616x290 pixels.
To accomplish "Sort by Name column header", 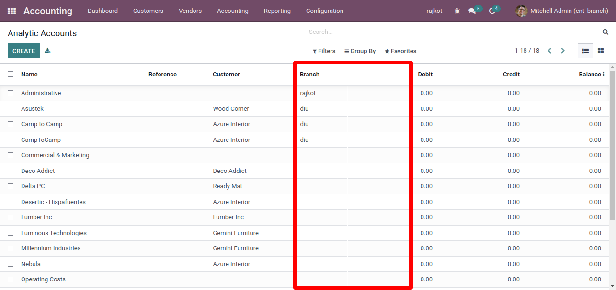I will [x=29, y=75].
